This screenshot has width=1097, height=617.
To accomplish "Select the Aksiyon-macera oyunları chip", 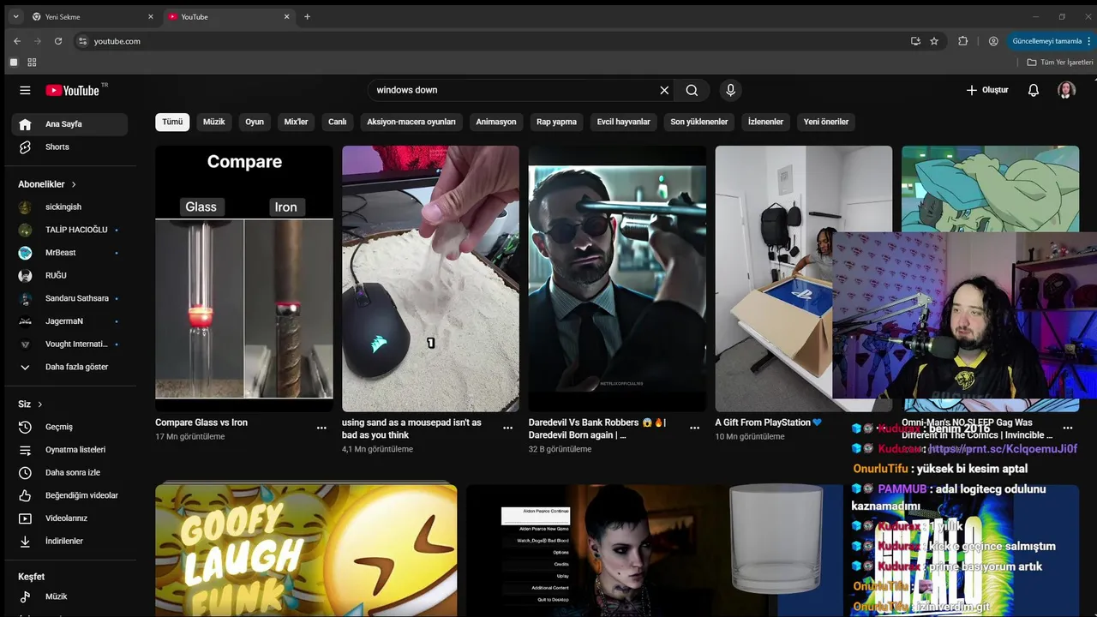I will click(411, 122).
